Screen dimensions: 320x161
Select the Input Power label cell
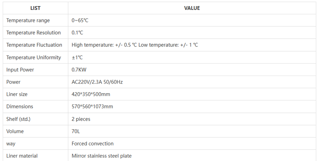(20, 69)
